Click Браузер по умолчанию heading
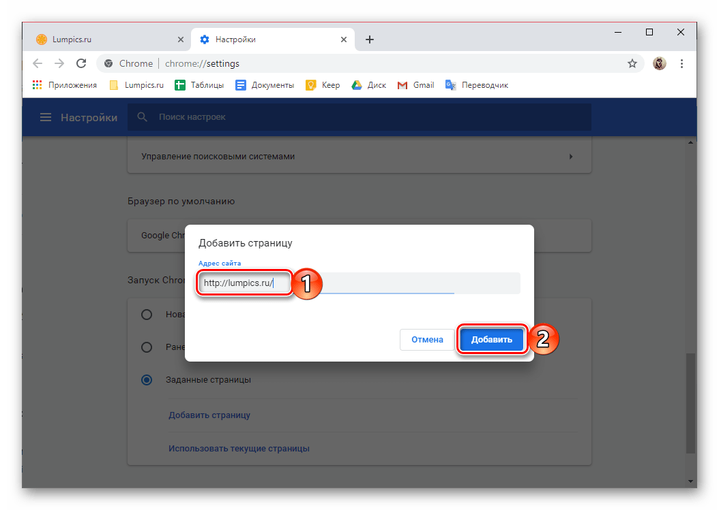 click(181, 201)
